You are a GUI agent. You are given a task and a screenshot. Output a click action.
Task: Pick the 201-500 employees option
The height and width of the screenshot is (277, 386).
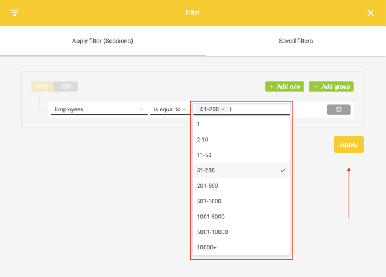tap(207, 186)
